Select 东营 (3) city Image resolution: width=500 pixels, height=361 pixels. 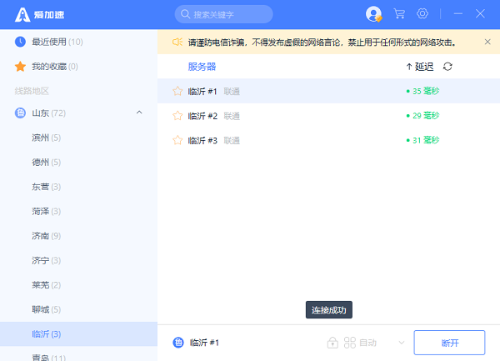tap(78, 187)
